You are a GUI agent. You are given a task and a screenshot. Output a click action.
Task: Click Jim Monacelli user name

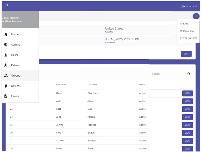(11, 18)
